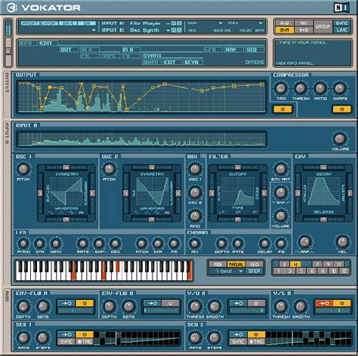Select the sine waveform icon in OSC 2
Image resolution: width=358 pixels, height=356 pixels.
(x=137, y=213)
